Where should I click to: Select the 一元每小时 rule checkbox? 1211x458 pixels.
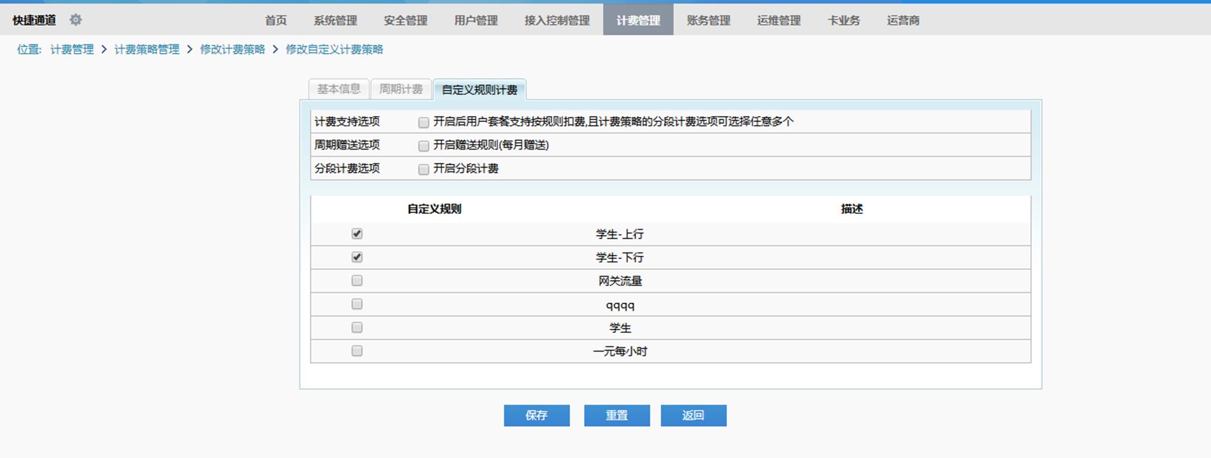tap(357, 351)
